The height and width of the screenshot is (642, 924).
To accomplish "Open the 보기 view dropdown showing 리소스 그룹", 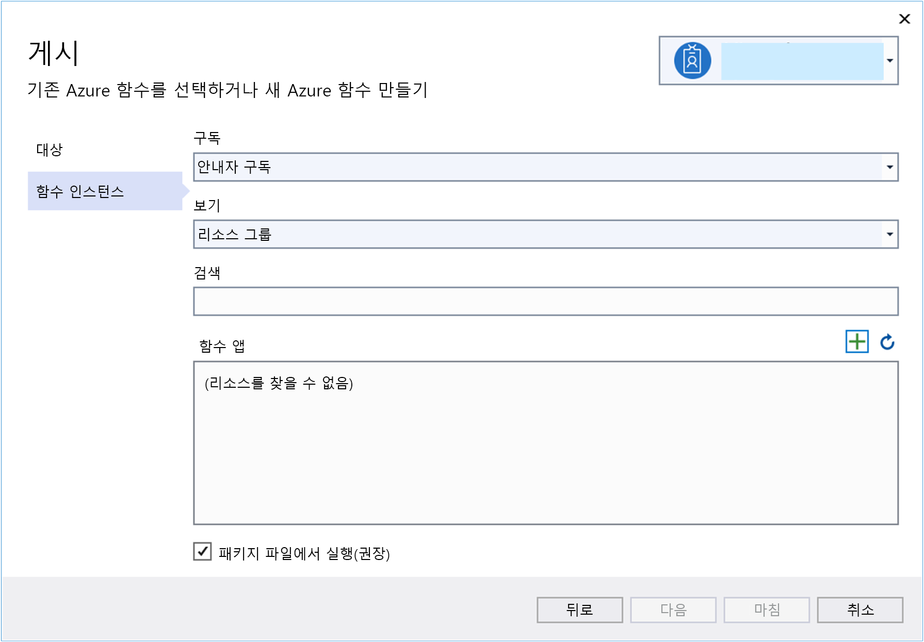I will click(546, 234).
